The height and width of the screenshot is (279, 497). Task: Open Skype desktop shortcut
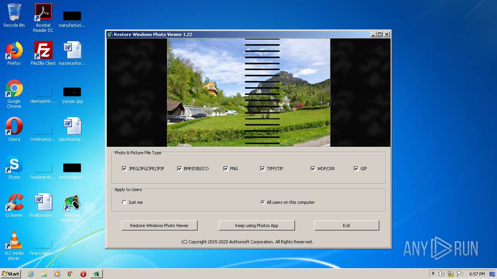click(x=14, y=167)
